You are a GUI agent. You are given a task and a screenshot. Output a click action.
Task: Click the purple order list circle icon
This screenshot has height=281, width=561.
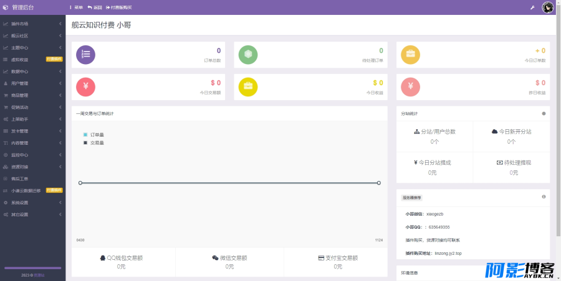point(85,55)
